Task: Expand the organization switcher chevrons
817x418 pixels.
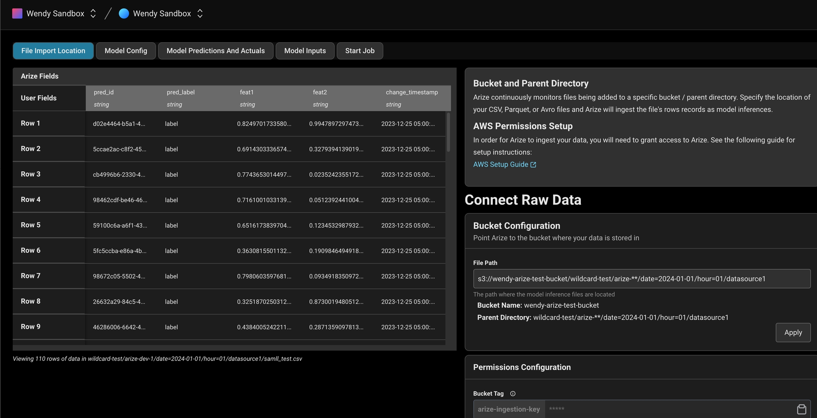Action: 93,13
